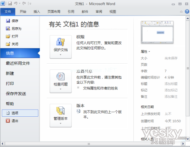Switch to the 插入 tab
190x147 pixels.
coord(37,12)
